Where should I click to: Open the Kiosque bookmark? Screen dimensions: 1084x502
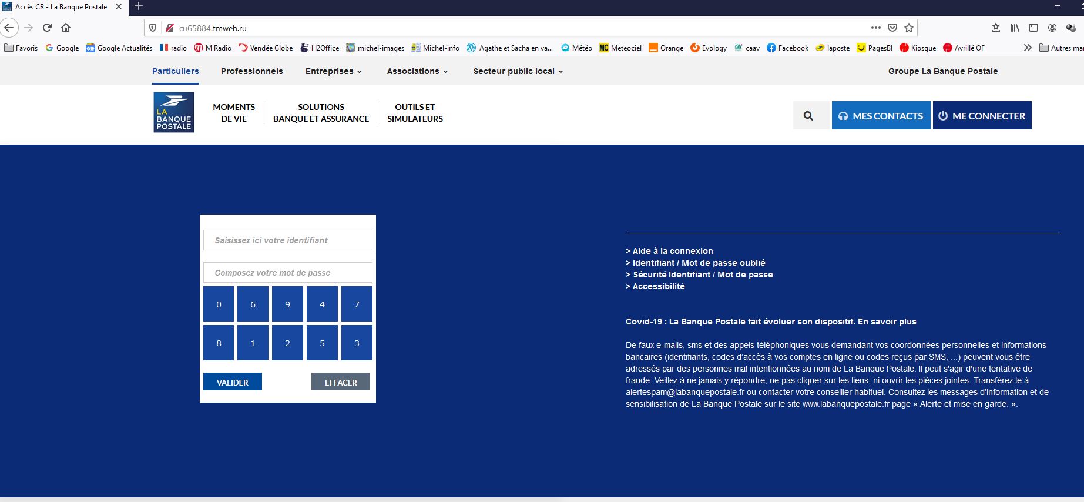(x=918, y=48)
